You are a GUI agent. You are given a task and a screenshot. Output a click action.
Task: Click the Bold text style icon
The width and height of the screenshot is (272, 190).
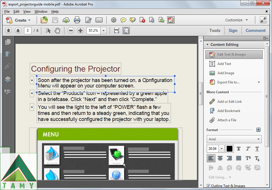click(239, 149)
